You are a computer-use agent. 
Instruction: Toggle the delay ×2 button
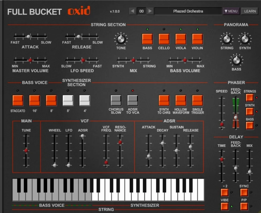coord(225,192)
